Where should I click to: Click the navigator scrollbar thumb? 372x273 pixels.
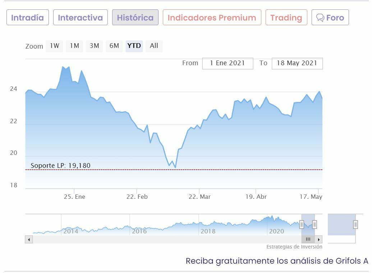(x=308, y=240)
